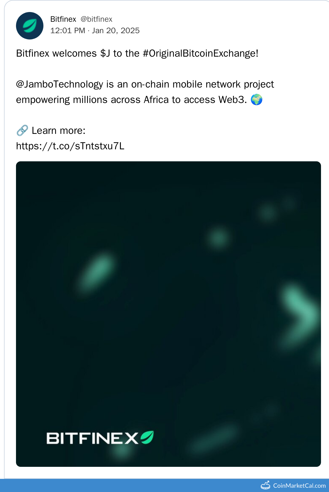This screenshot has width=329, height=492.
Task: Click the "Learn more:" text
Action: [x=59, y=131]
